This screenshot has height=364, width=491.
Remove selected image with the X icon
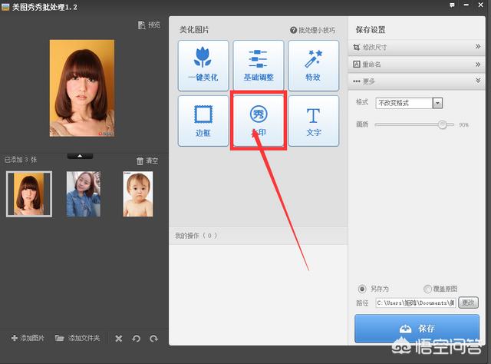(119, 339)
